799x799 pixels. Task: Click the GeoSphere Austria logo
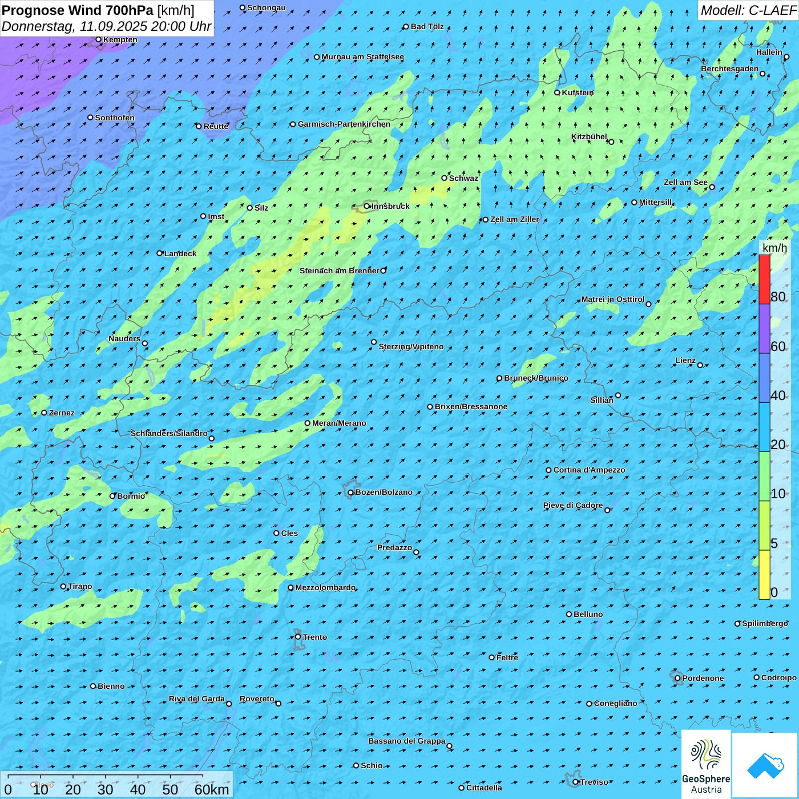click(706, 764)
